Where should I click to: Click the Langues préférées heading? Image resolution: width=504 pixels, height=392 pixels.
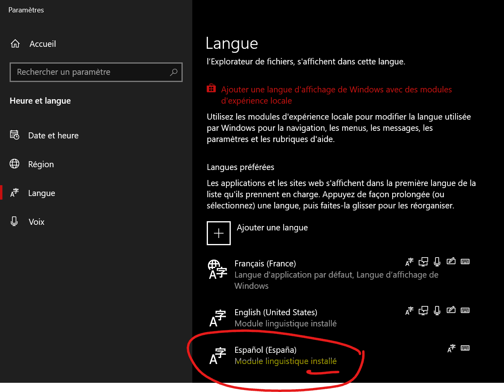tap(240, 167)
